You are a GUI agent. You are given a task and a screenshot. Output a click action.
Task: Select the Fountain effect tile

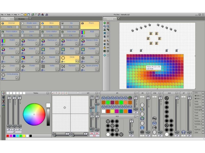tap(90, 51)
